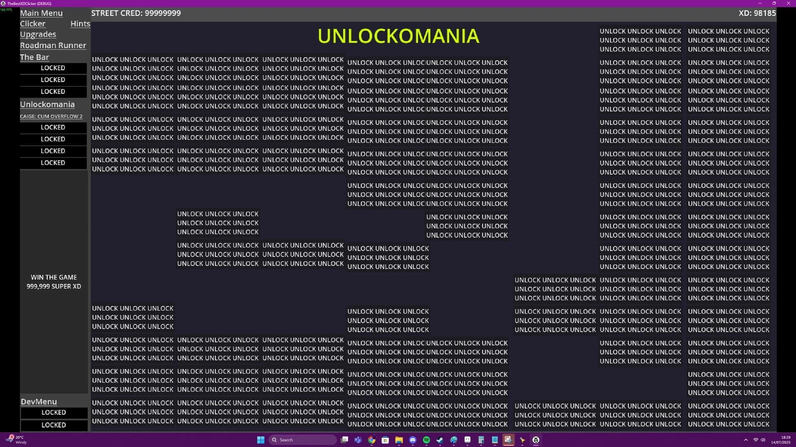Click the taskbar Search field
Image resolution: width=796 pixels, height=447 pixels.
[303, 440]
